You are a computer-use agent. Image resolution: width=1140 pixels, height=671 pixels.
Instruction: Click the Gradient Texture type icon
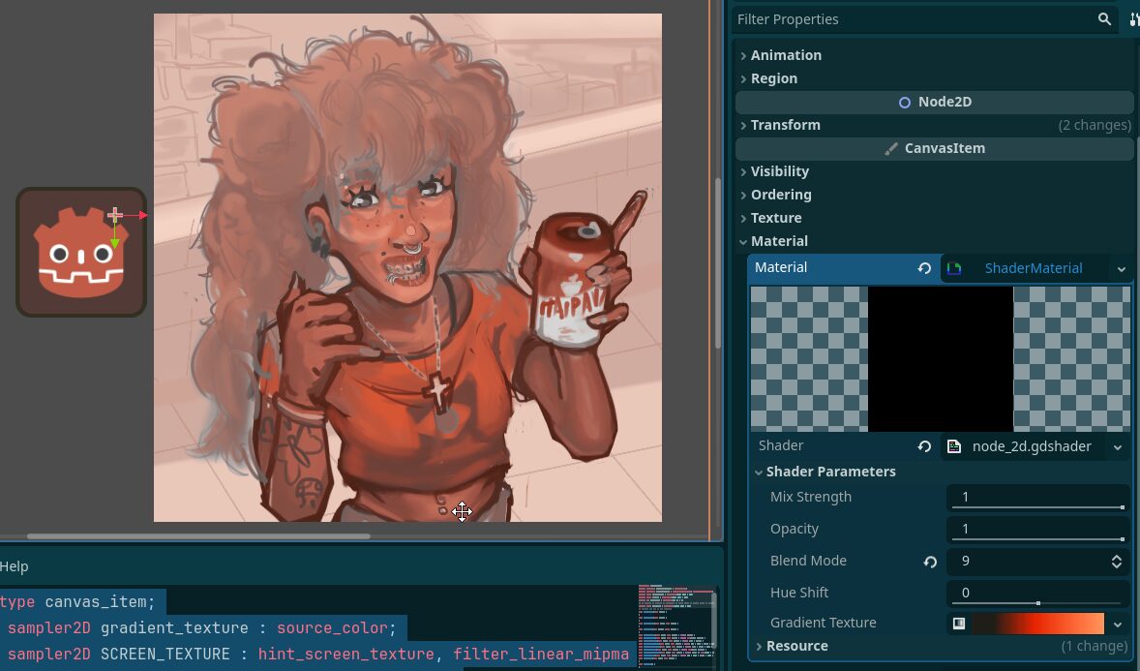pyautogui.click(x=959, y=623)
